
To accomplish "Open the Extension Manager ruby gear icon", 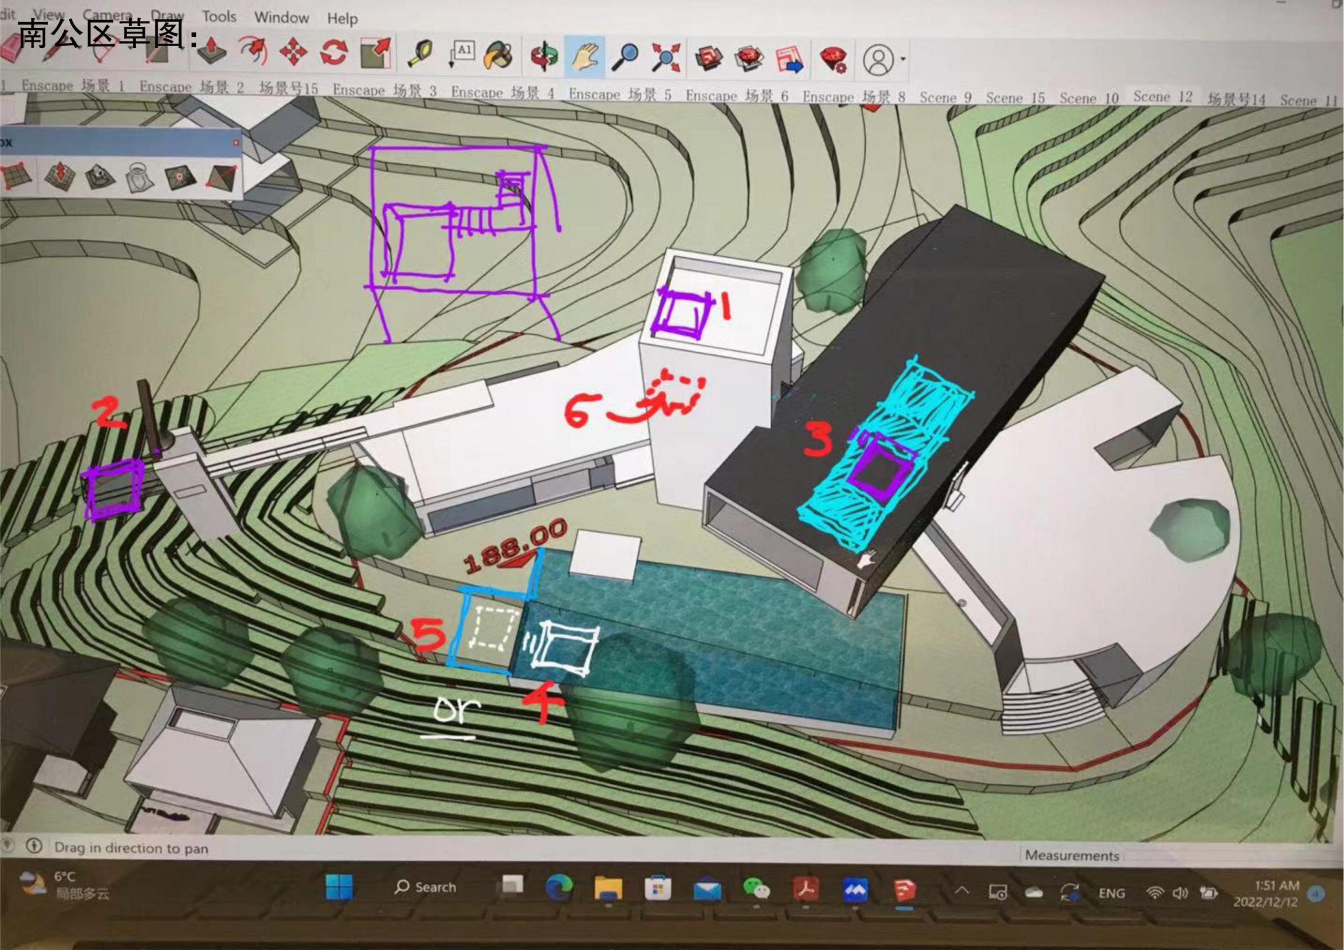I will (x=834, y=60).
